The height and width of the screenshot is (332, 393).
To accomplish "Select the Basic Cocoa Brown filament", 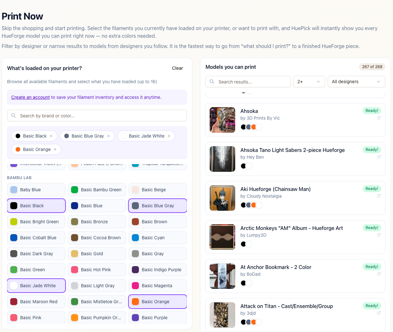I will click(x=97, y=238).
